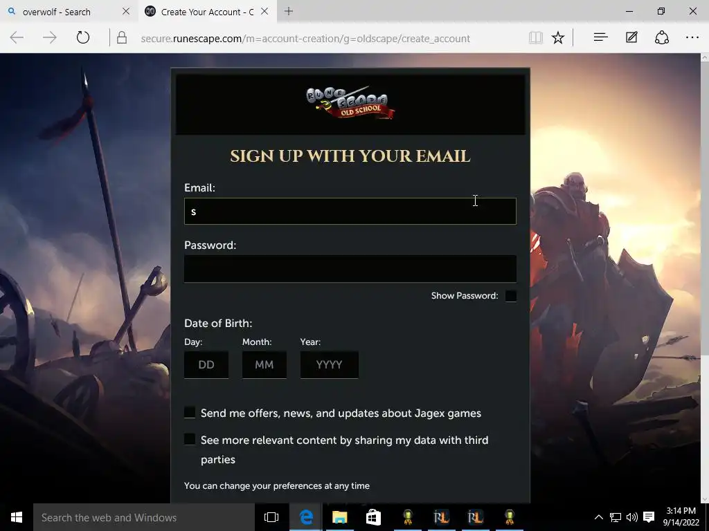Image resolution: width=709 pixels, height=531 pixels.
Task: Click the Date of Birth label
Action: pyautogui.click(x=218, y=324)
